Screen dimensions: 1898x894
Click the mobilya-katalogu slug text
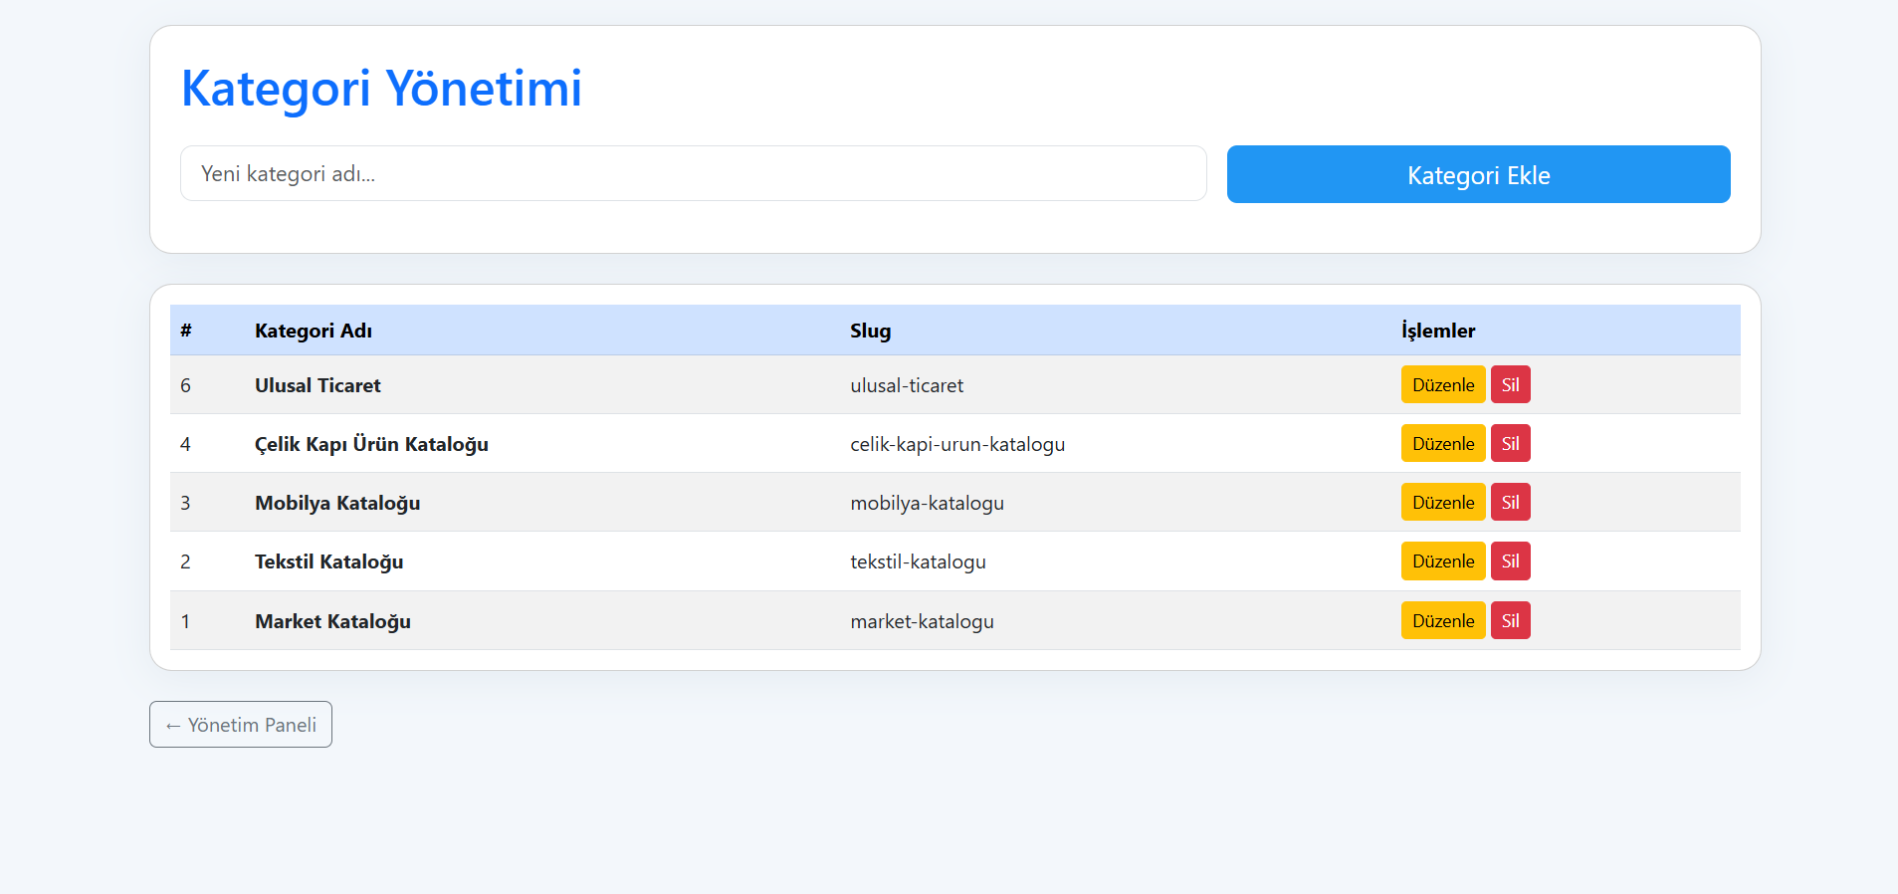(927, 503)
